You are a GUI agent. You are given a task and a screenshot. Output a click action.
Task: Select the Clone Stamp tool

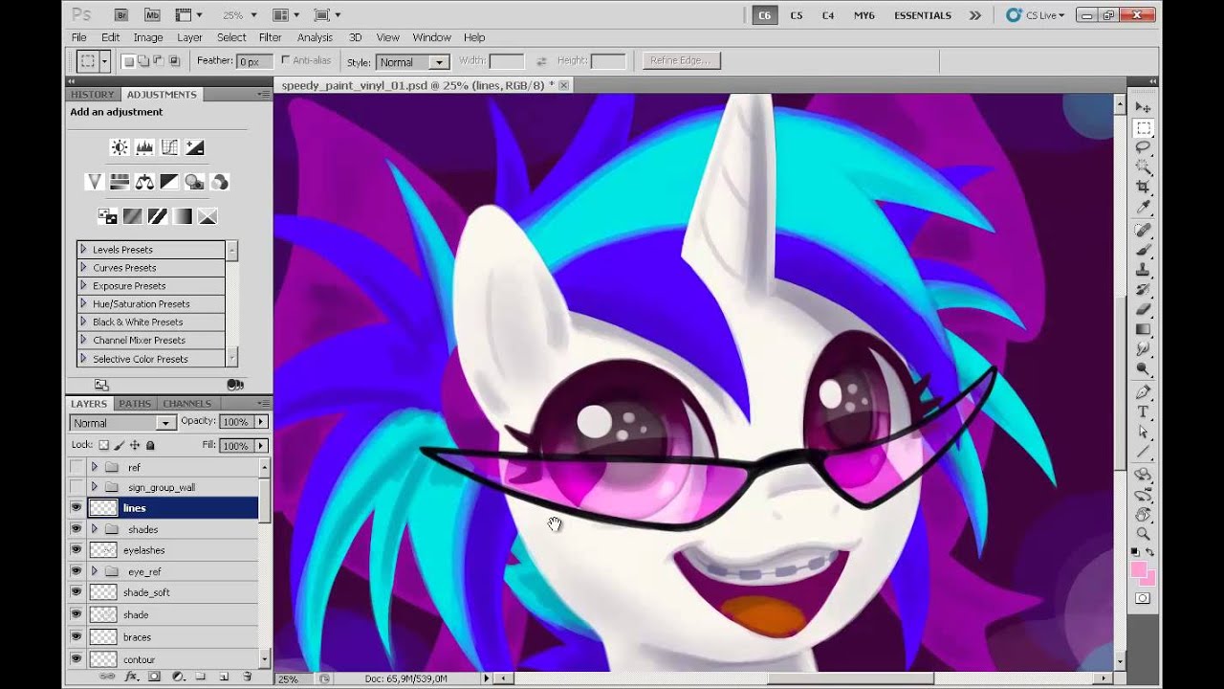click(1143, 271)
